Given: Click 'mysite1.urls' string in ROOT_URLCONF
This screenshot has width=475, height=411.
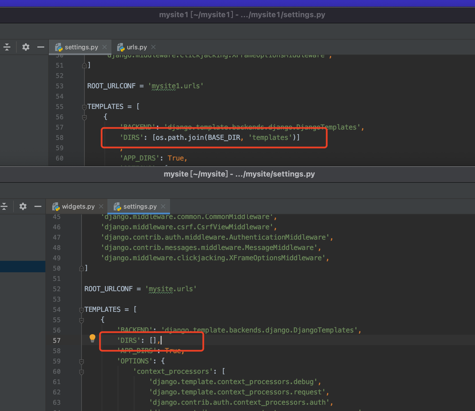Looking at the screenshot, I should tap(176, 86).
